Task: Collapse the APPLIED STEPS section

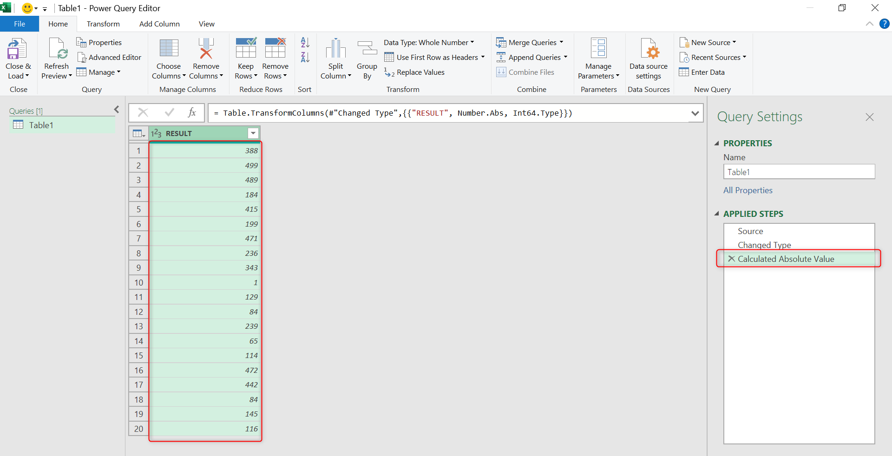Action: pos(716,214)
